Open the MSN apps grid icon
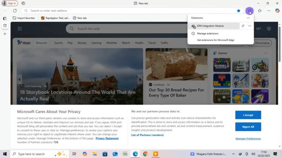Image resolution: width=282 pixels, height=158 pixels. [19, 29]
